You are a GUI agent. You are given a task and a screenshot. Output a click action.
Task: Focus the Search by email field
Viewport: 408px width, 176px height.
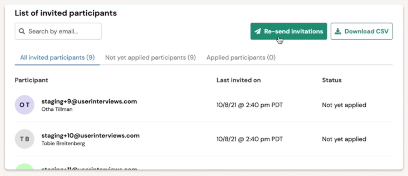pyautogui.click(x=62, y=31)
